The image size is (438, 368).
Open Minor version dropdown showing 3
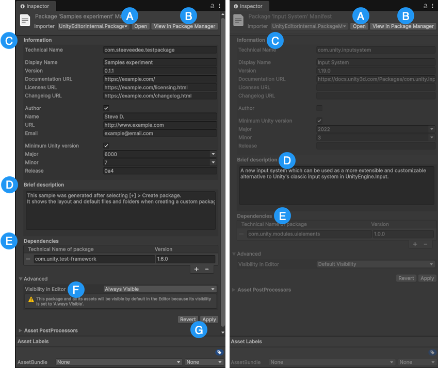tap(376, 138)
